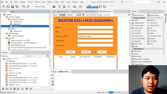Click the NAMA text field in the form
Image resolution: width=167 pixels, height=94 pixels.
pos(95,27)
